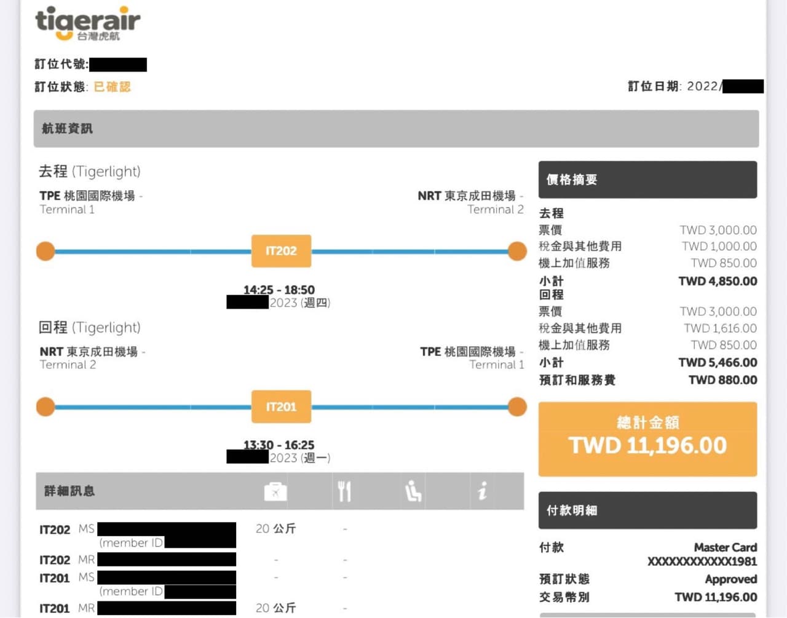This screenshot has width=787, height=618.
Task: Click transaction currency TWD 11,196.00
Action: (x=716, y=597)
